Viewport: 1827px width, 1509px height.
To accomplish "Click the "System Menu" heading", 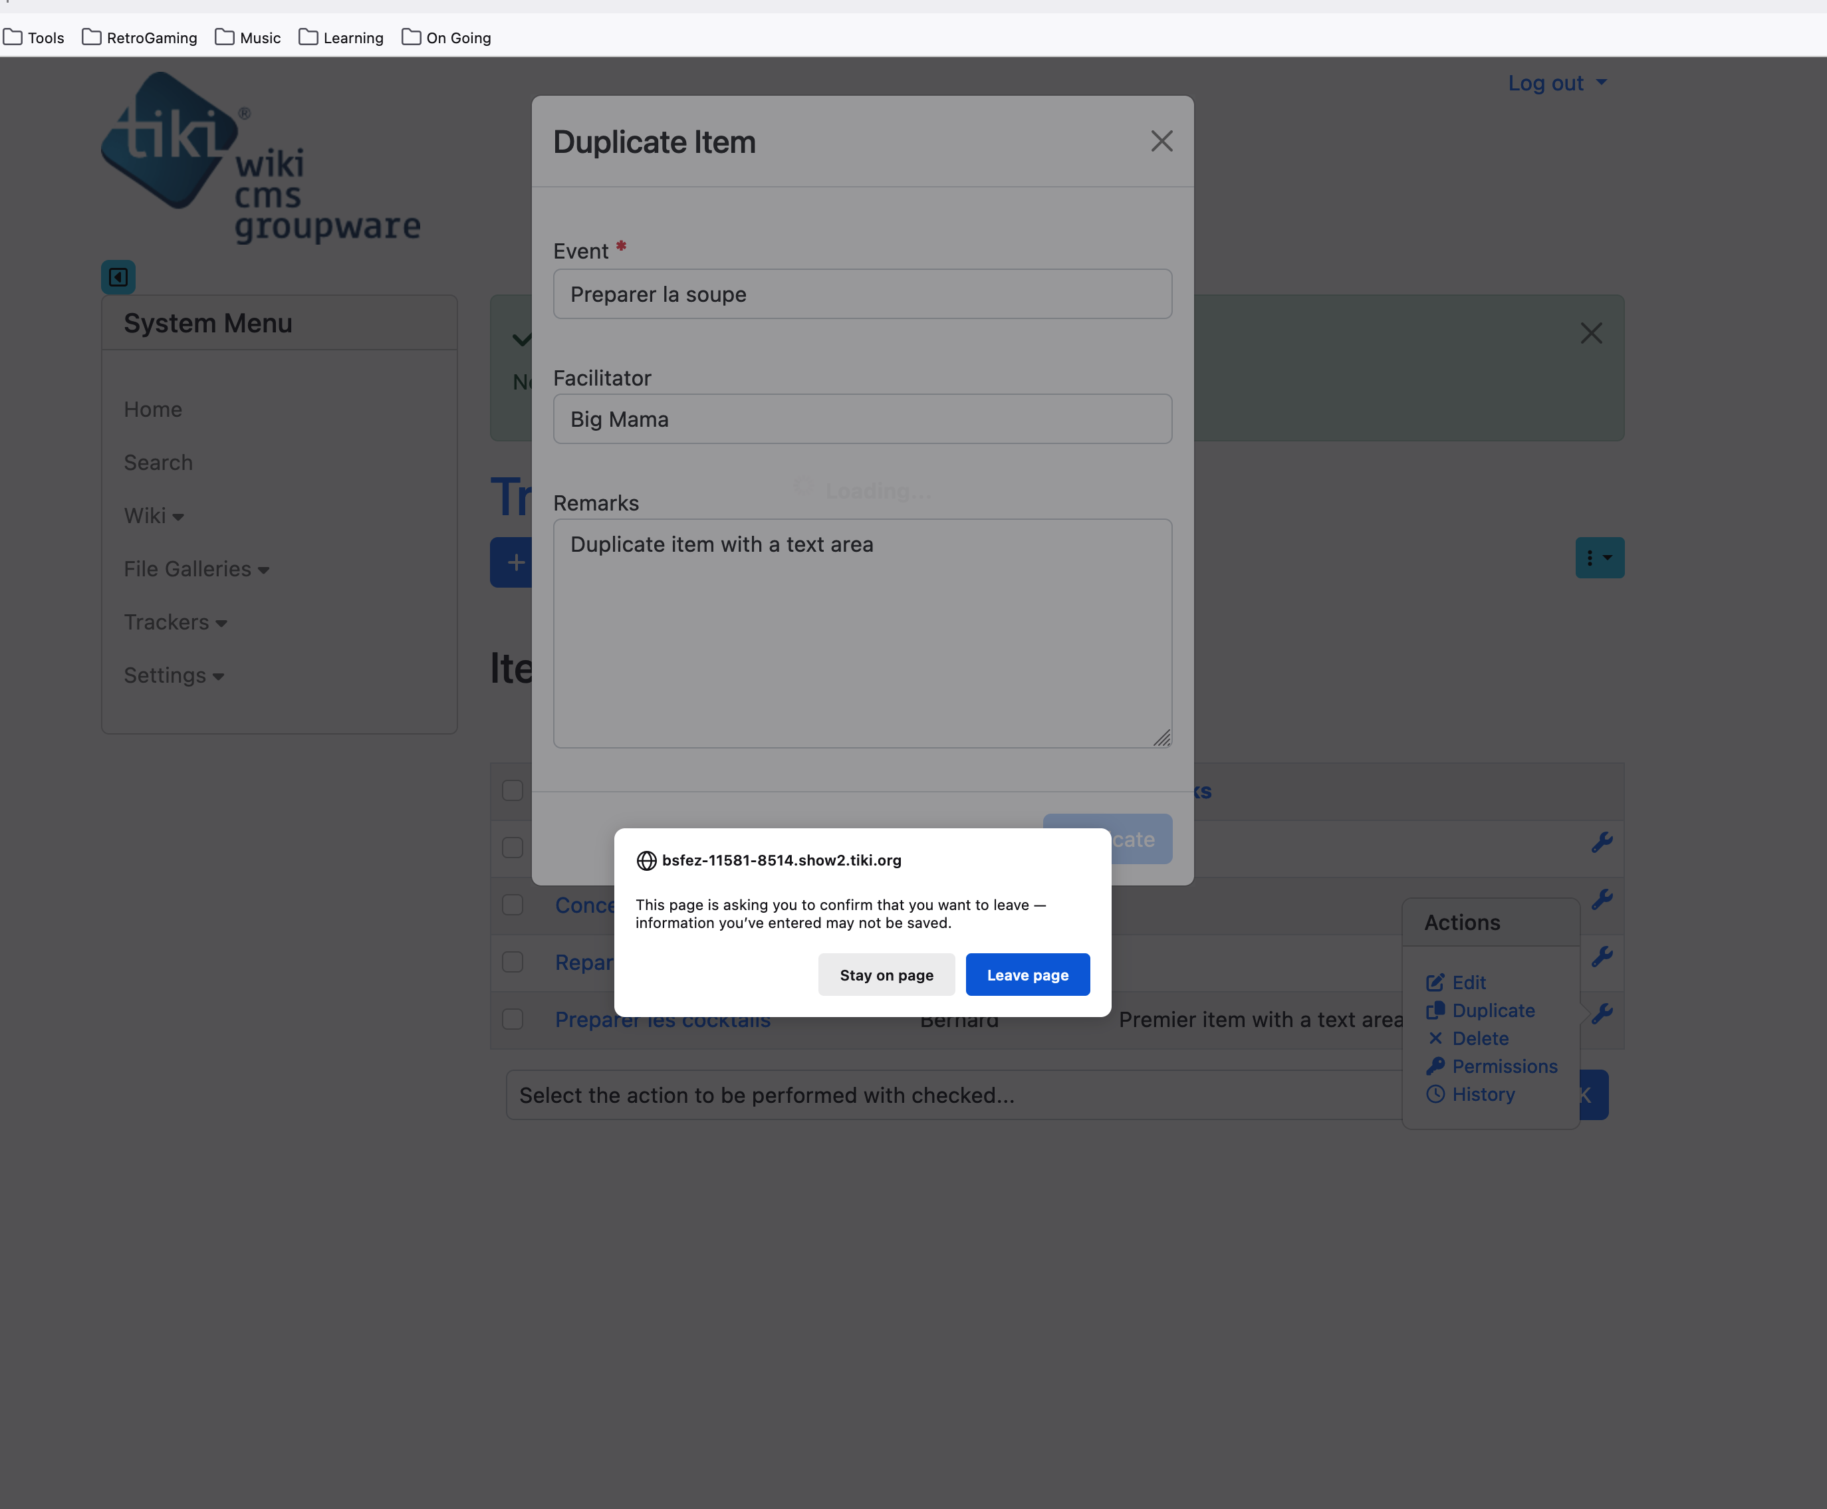I will (207, 323).
